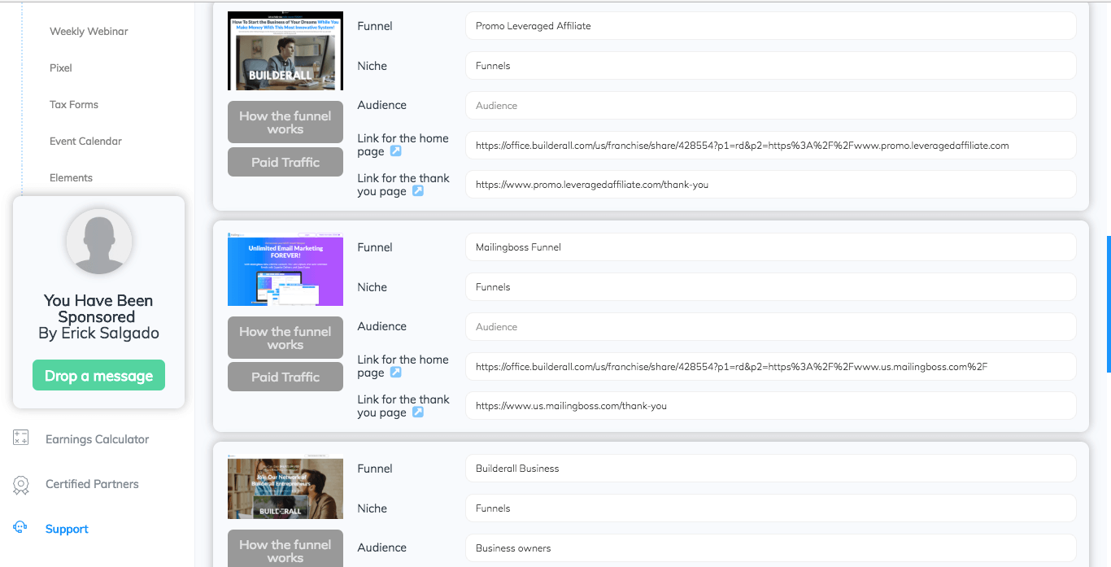
Task: Open the Builderall Business funnel thumbnail
Action: point(285,486)
